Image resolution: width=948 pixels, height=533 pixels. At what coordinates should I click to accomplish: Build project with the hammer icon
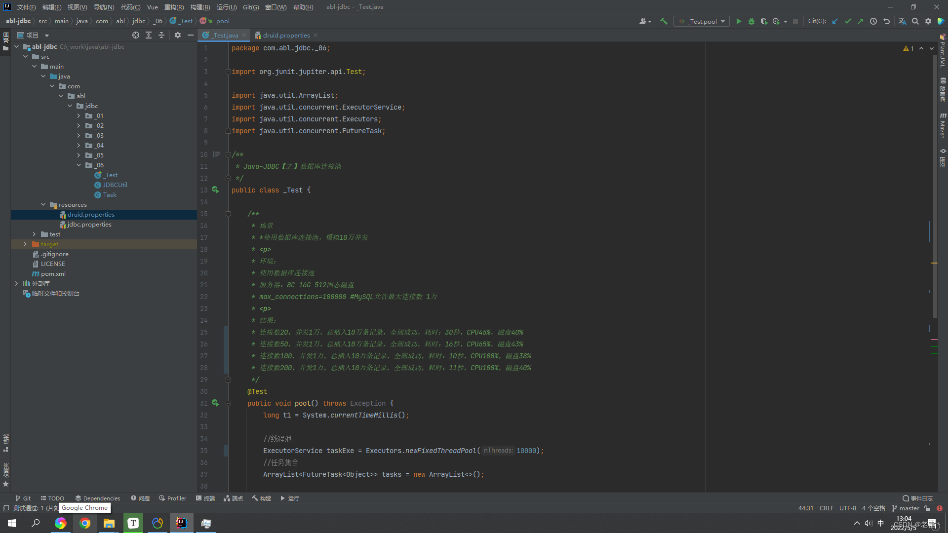tap(664, 21)
